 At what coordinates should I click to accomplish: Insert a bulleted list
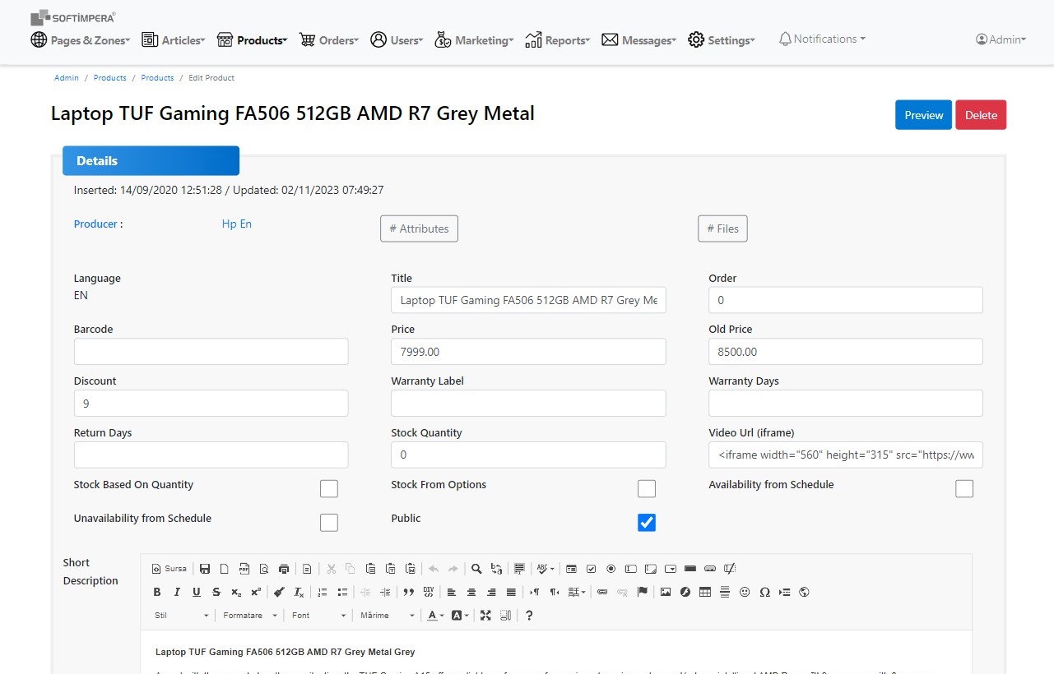342,592
